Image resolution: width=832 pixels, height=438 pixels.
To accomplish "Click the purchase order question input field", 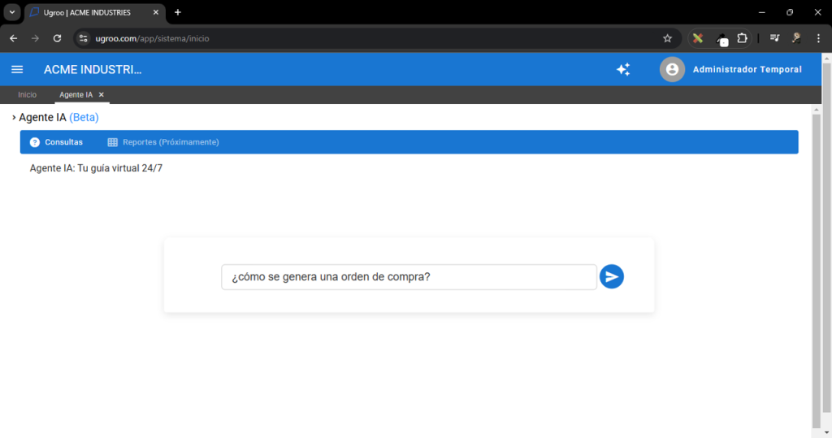I will point(409,277).
